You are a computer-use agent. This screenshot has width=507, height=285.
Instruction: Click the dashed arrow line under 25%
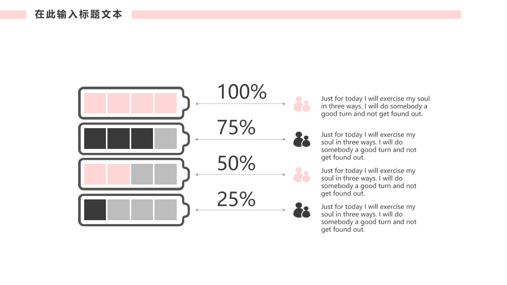click(240, 210)
